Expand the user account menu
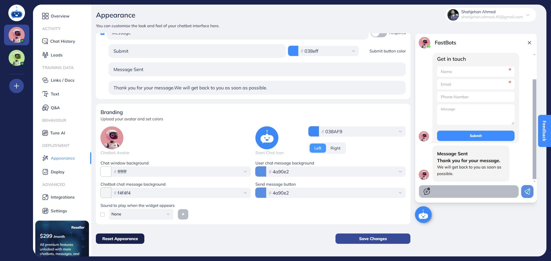 [x=527, y=15]
